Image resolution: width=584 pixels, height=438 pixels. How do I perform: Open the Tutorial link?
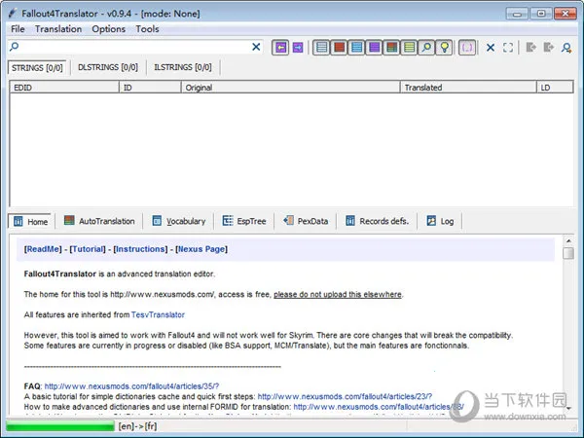click(x=89, y=249)
